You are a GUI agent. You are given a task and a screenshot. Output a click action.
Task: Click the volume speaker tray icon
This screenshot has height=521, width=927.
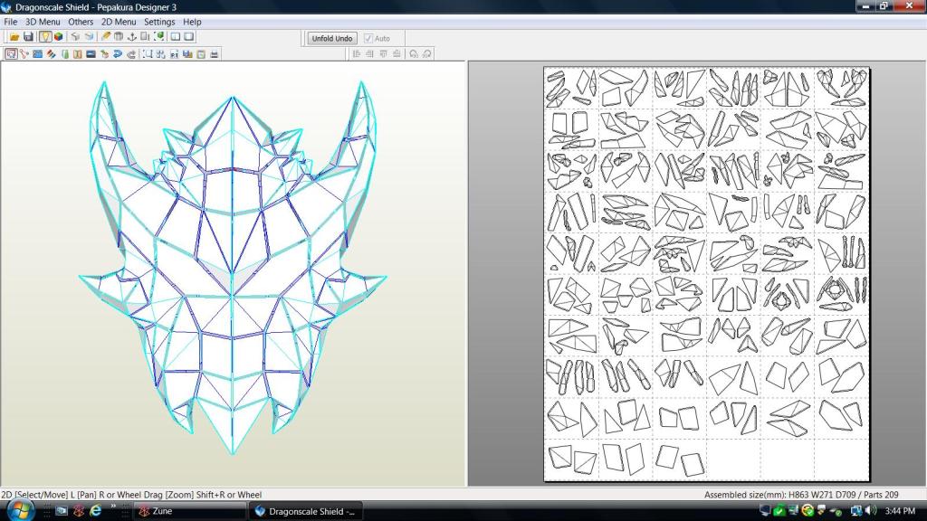tap(871, 510)
